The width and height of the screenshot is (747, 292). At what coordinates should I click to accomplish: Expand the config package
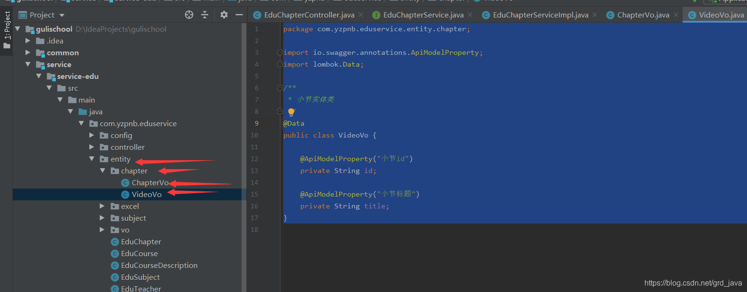[x=92, y=135]
